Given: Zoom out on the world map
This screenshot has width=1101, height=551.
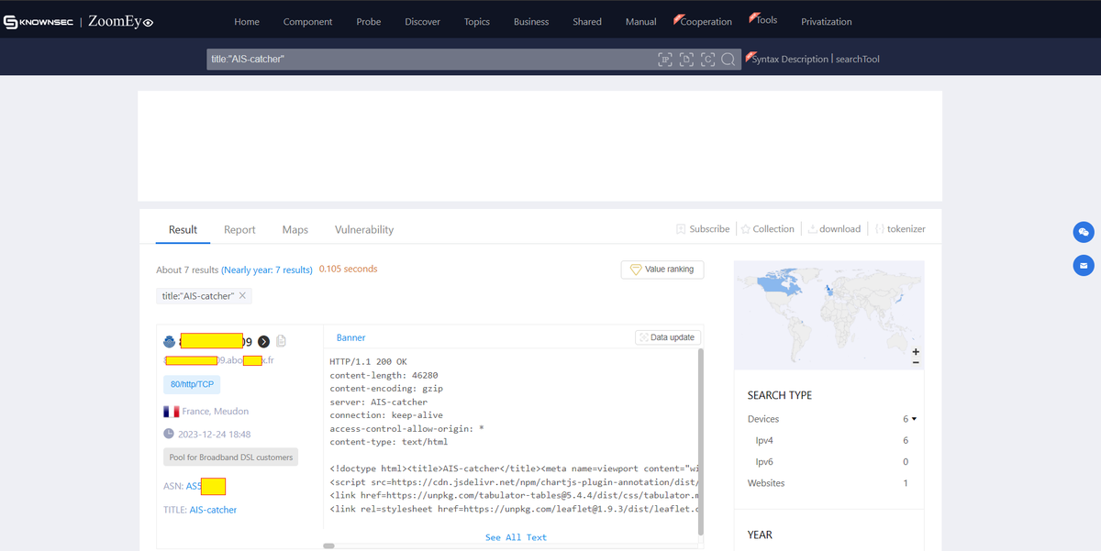Looking at the screenshot, I should [x=916, y=362].
